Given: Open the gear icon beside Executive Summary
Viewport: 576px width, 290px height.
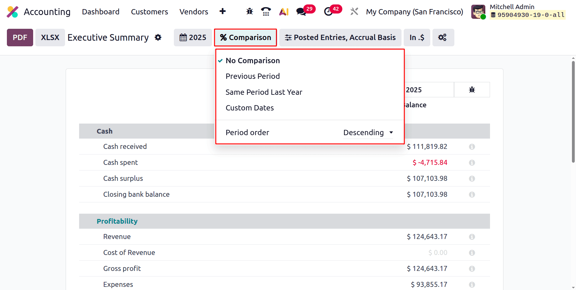Looking at the screenshot, I should click(x=158, y=37).
